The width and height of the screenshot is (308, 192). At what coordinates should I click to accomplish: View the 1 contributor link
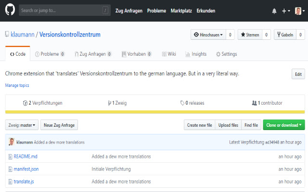coord(267,103)
